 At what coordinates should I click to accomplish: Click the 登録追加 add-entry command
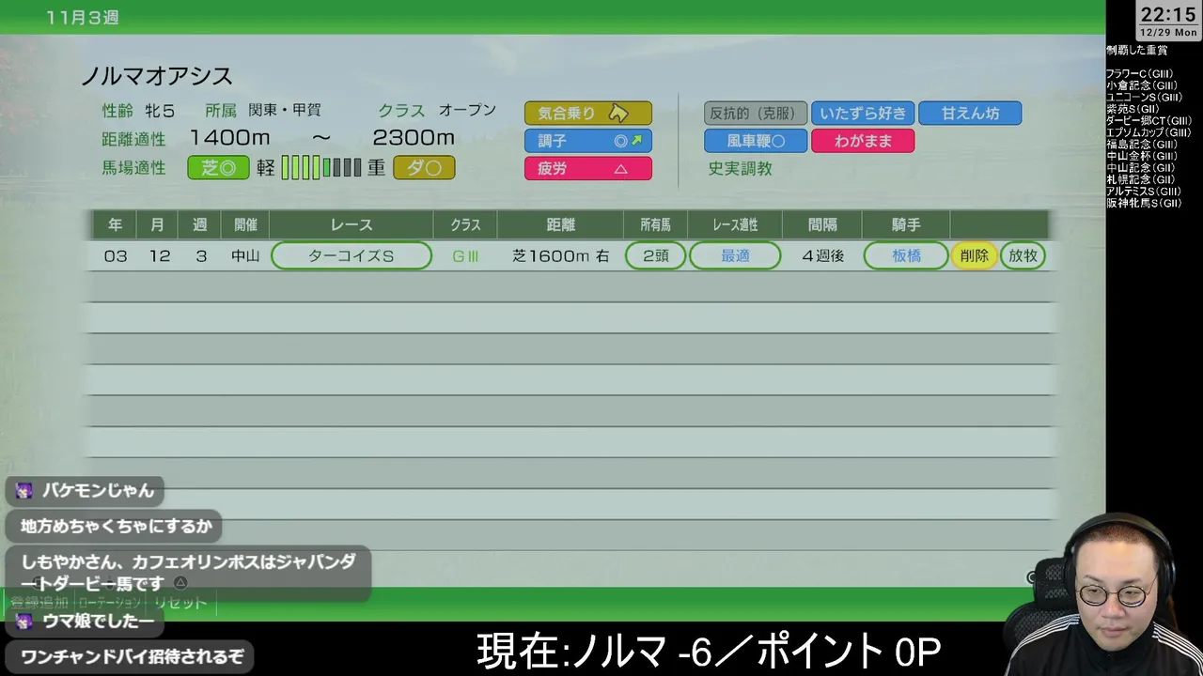[x=39, y=603]
